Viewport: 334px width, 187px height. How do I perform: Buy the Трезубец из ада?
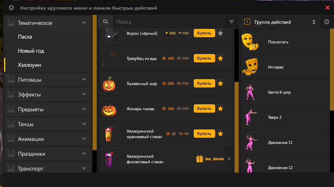[x=204, y=58]
